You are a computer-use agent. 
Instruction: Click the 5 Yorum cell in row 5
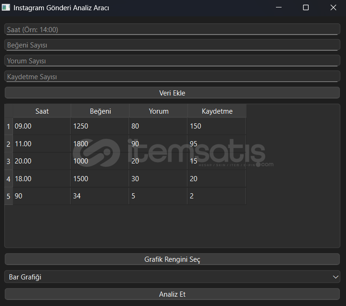pos(158,196)
